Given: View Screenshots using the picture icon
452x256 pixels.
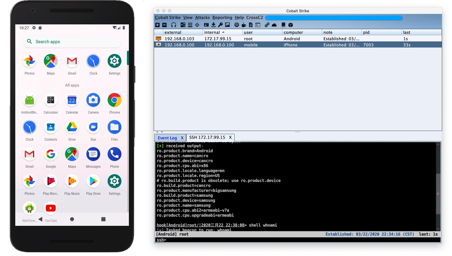Looking at the screenshot, I should point(227,25).
